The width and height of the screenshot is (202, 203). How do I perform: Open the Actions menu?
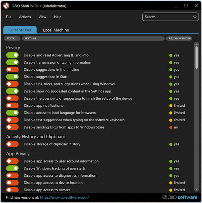(25, 17)
